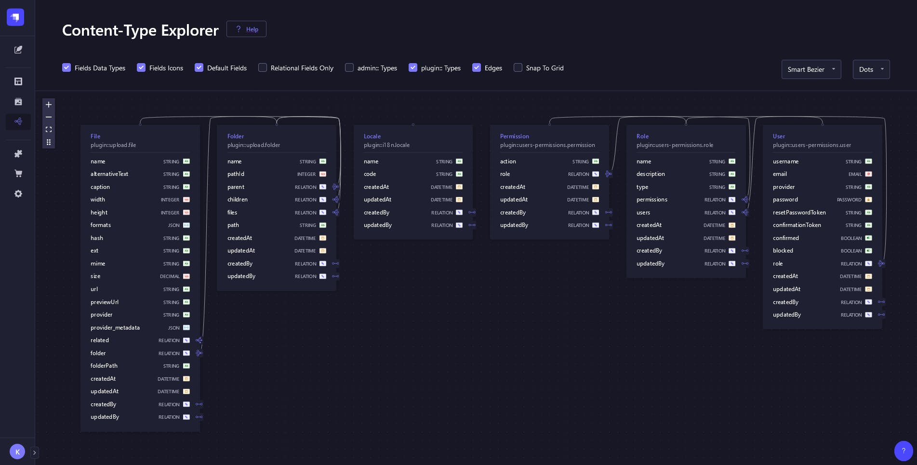917x465 pixels.
Task: Open the Content-Type Builder layout icon
Action: click(x=18, y=81)
